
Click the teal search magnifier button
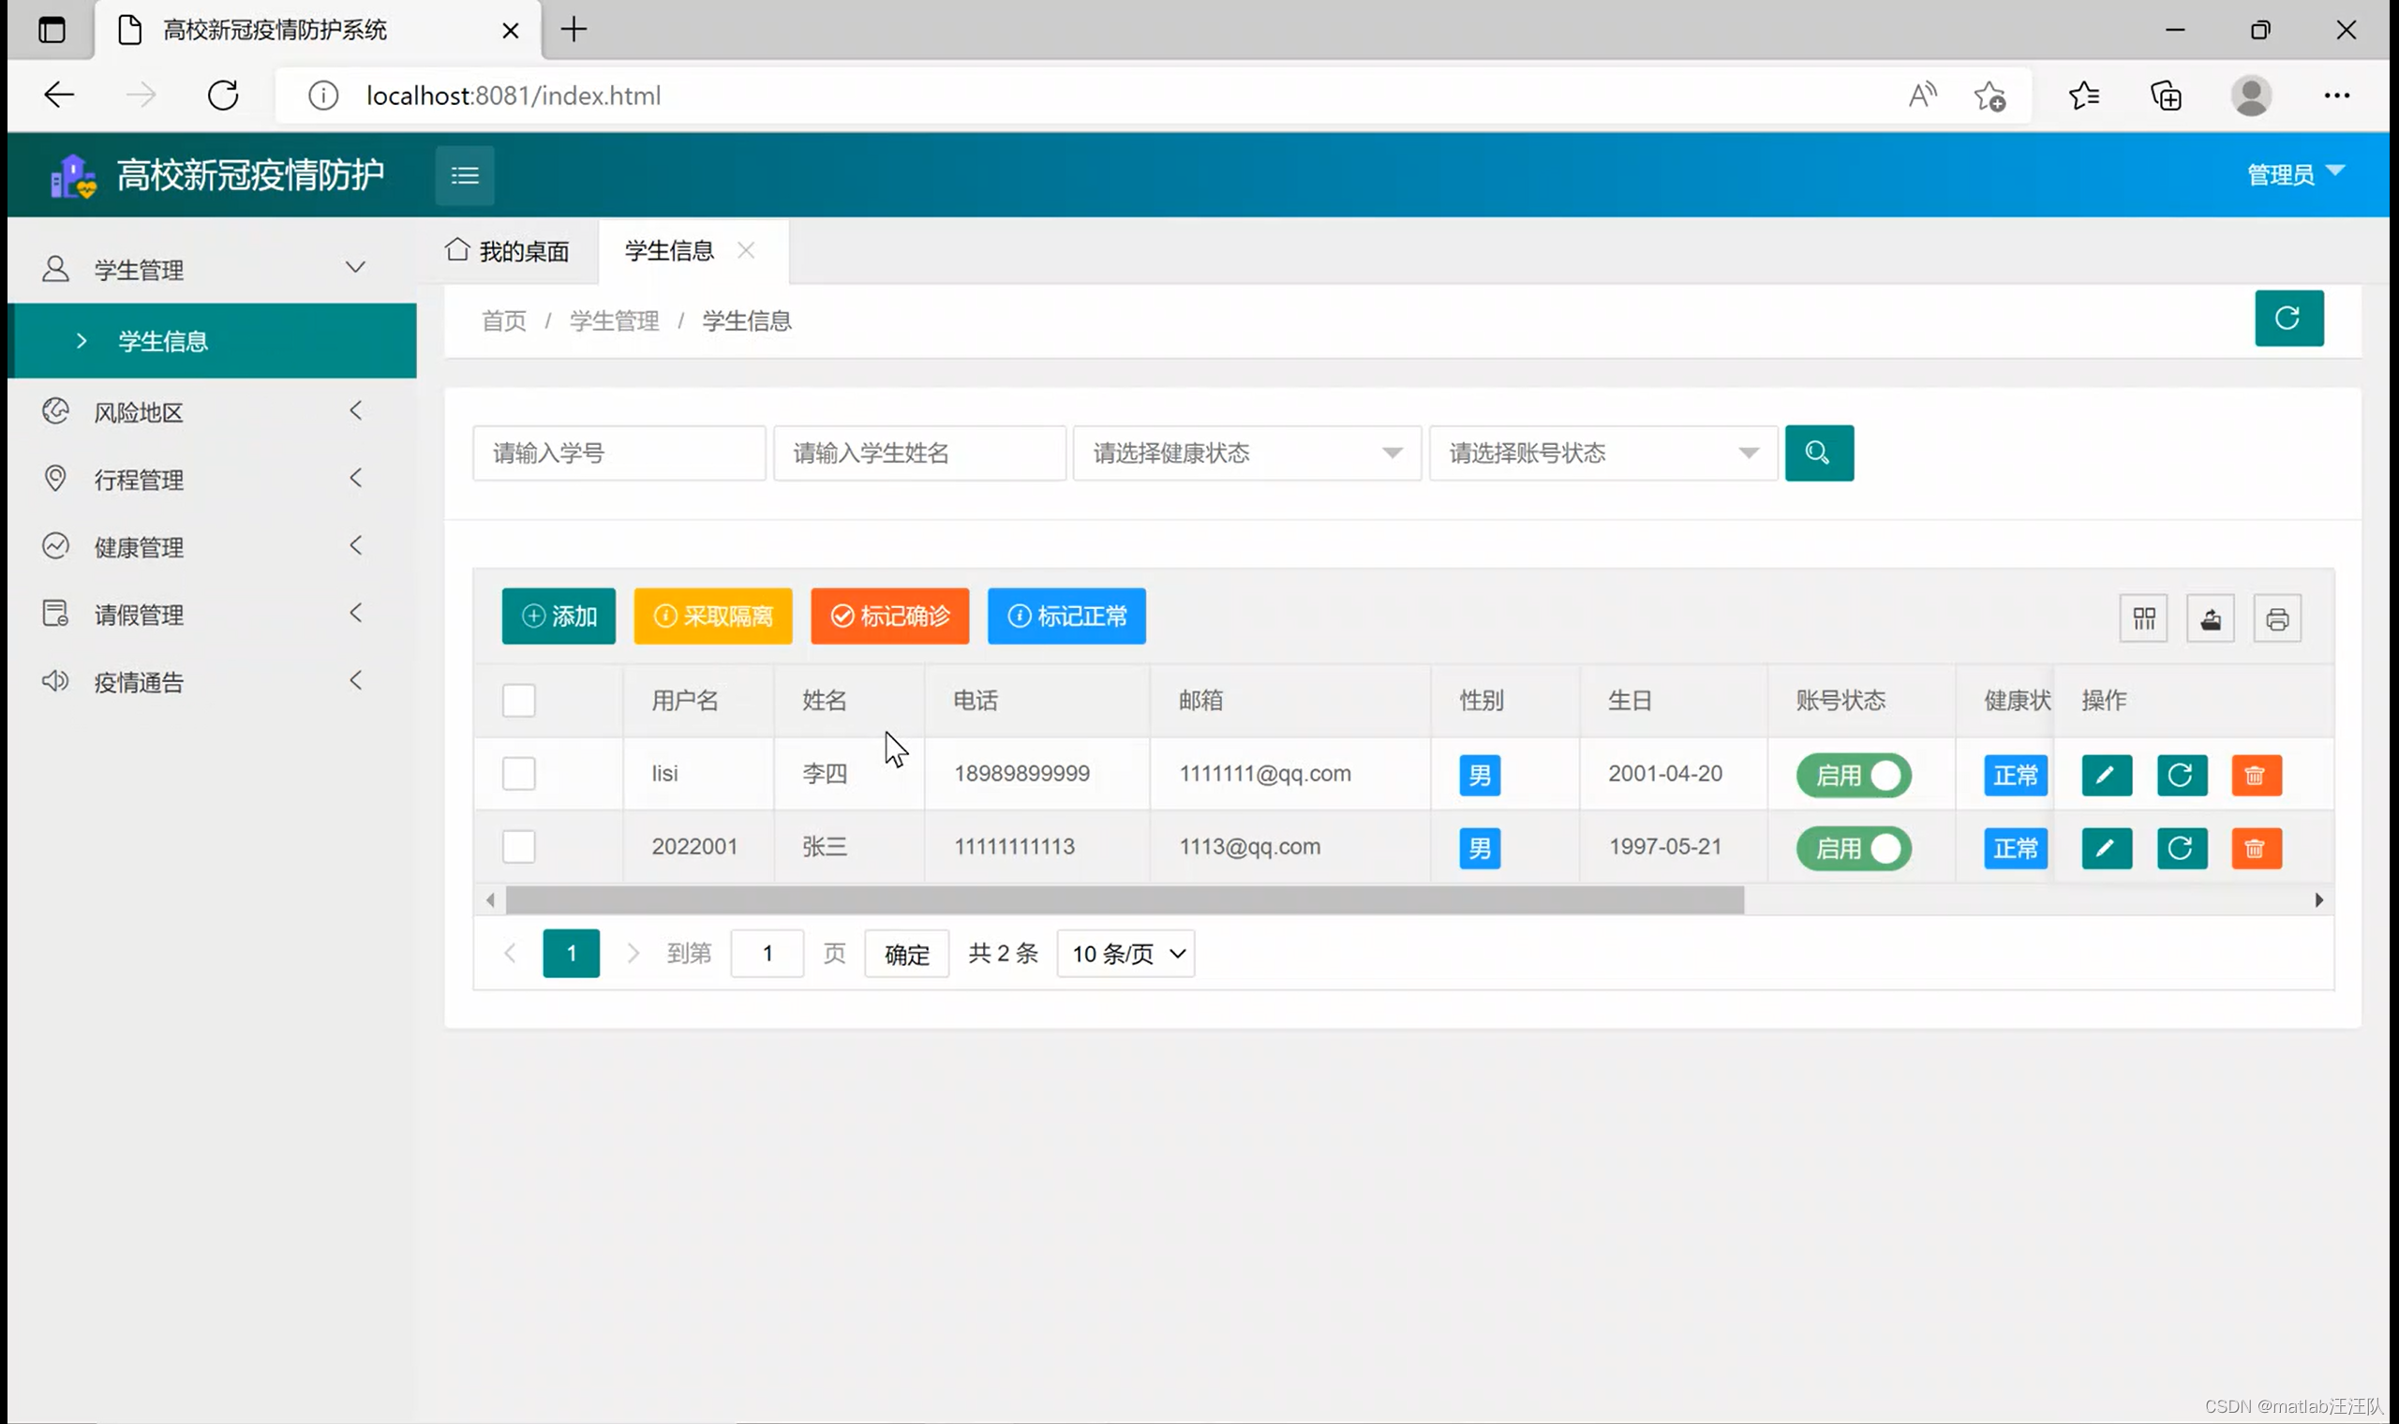(x=1818, y=452)
